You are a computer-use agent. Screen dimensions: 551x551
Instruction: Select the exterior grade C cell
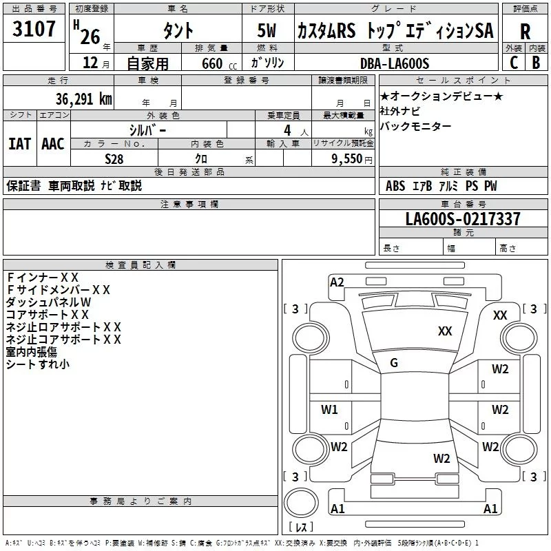[x=513, y=63]
